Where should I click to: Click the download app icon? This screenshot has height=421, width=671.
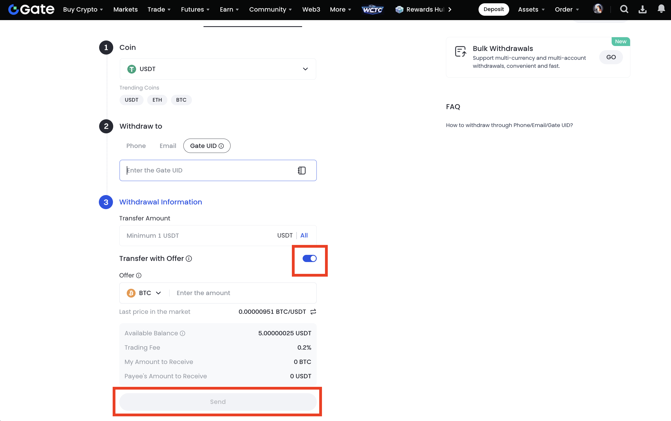point(643,9)
